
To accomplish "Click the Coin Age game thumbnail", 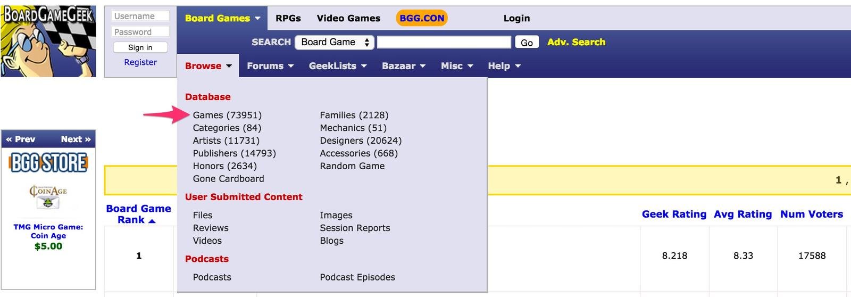I will coord(48,197).
